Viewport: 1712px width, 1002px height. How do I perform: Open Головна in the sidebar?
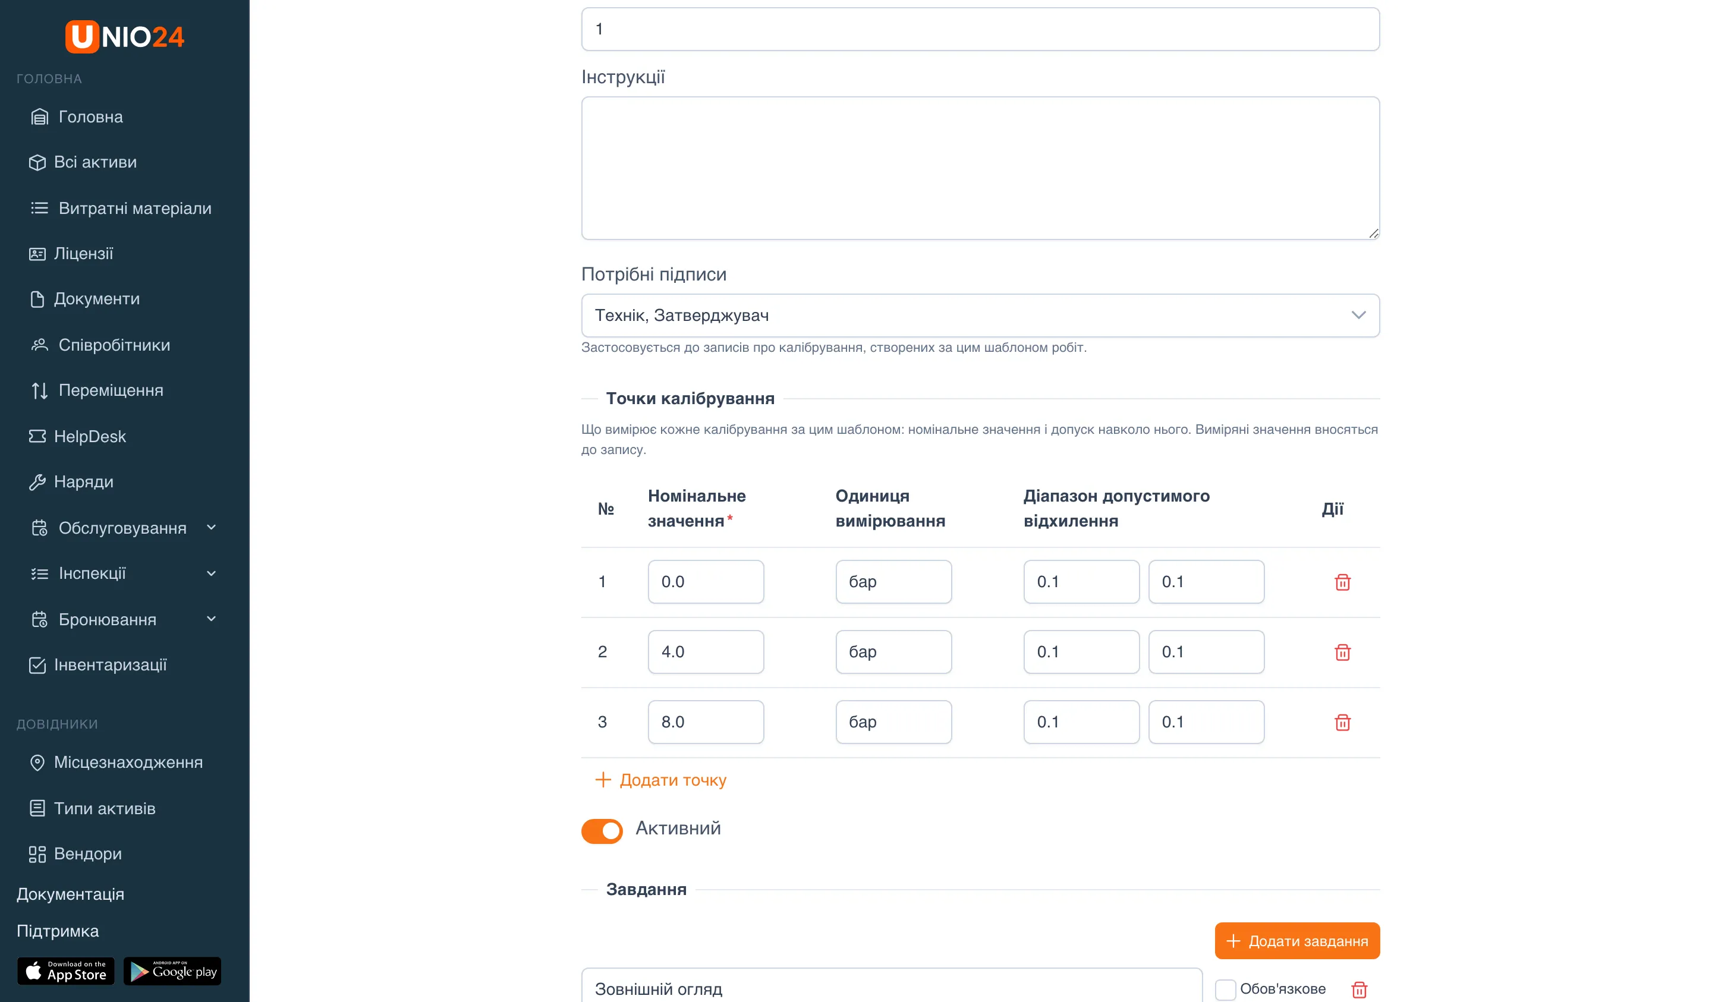(77, 117)
